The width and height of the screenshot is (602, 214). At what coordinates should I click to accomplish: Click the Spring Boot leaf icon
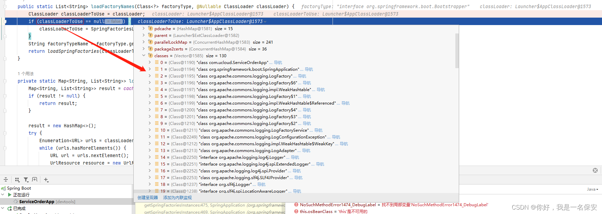(x=4, y=188)
